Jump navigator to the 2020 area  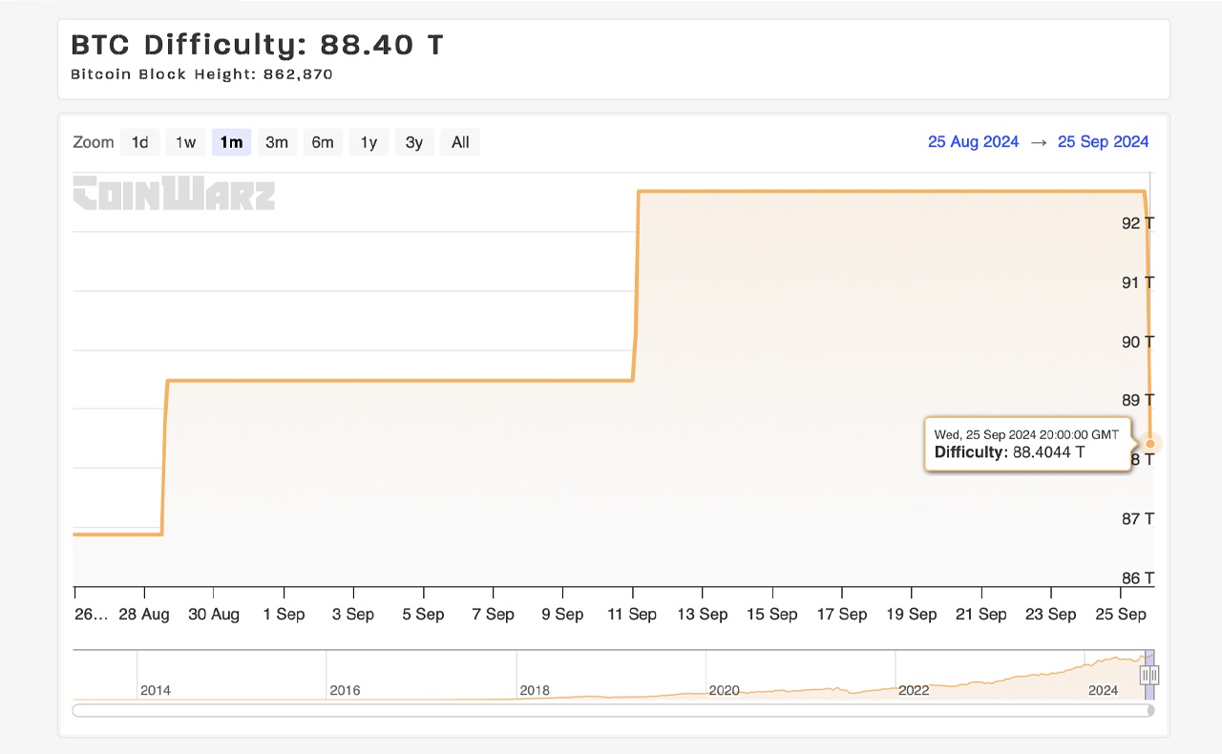(x=724, y=678)
